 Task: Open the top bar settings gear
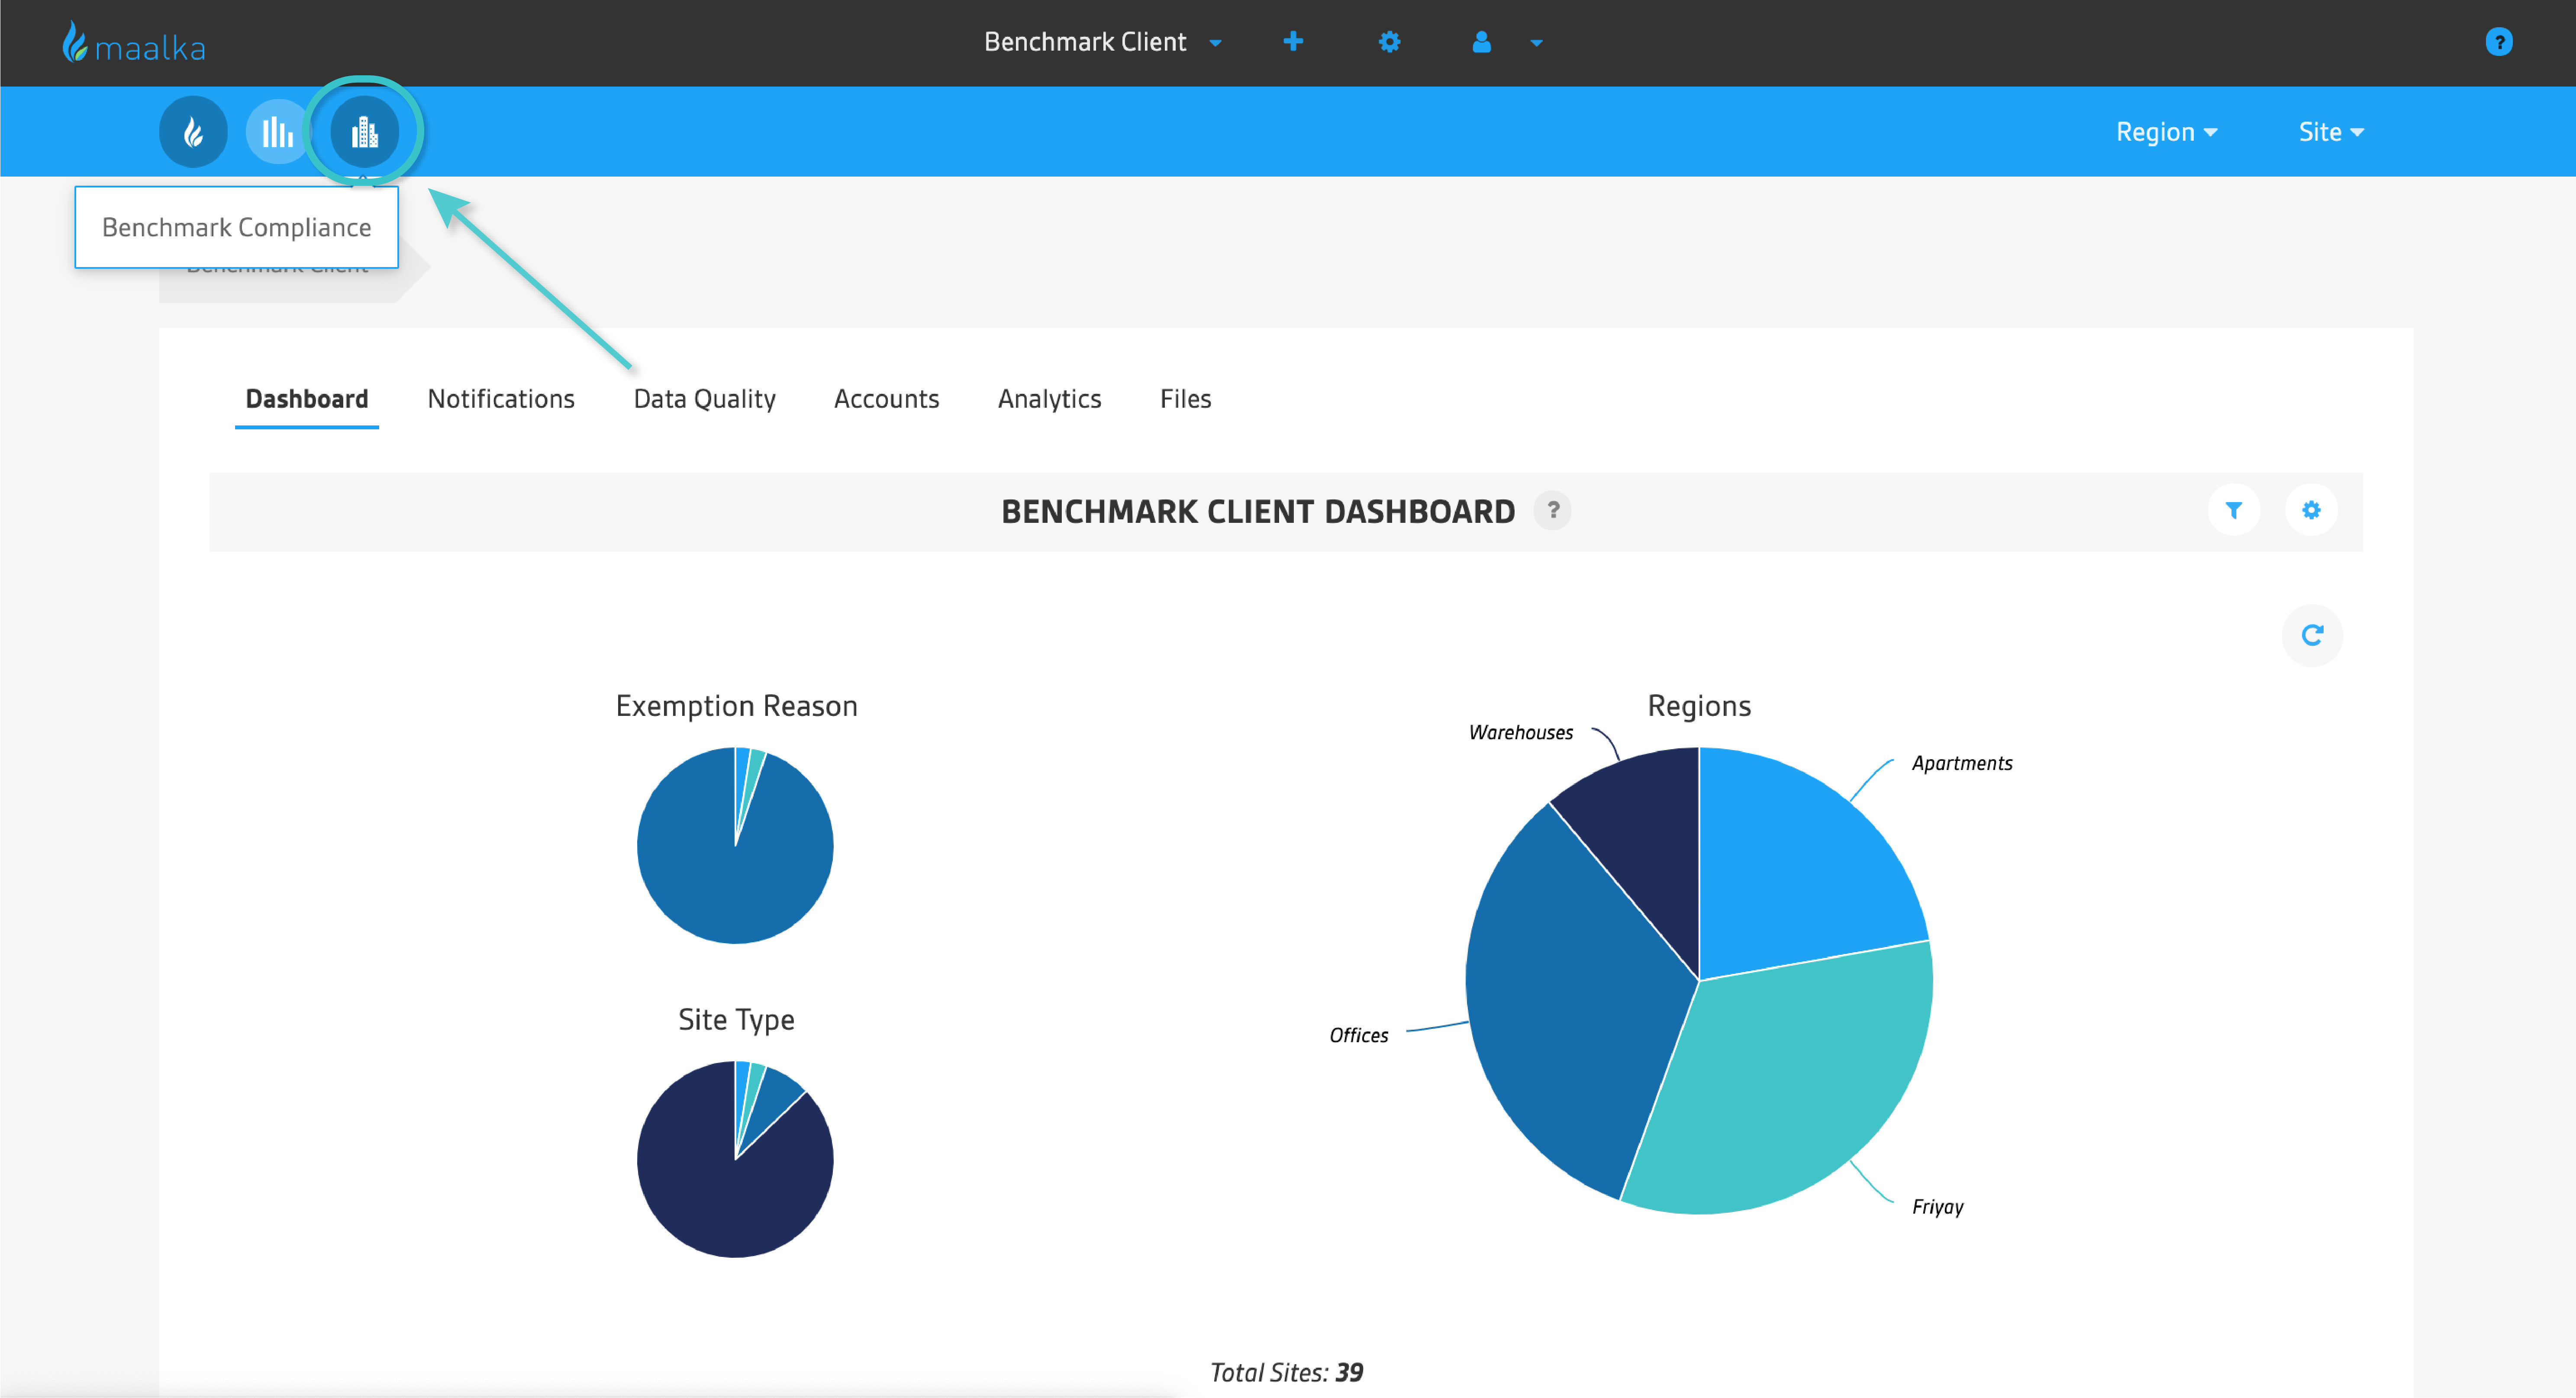point(1389,42)
